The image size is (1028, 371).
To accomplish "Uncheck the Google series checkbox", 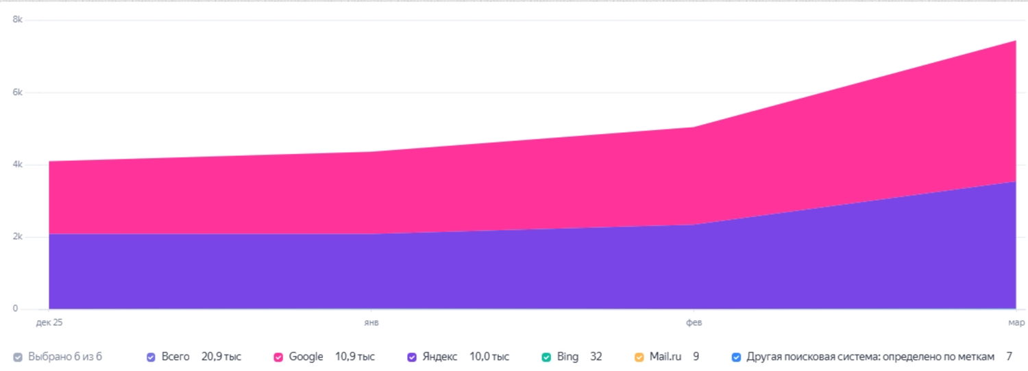I will (278, 357).
